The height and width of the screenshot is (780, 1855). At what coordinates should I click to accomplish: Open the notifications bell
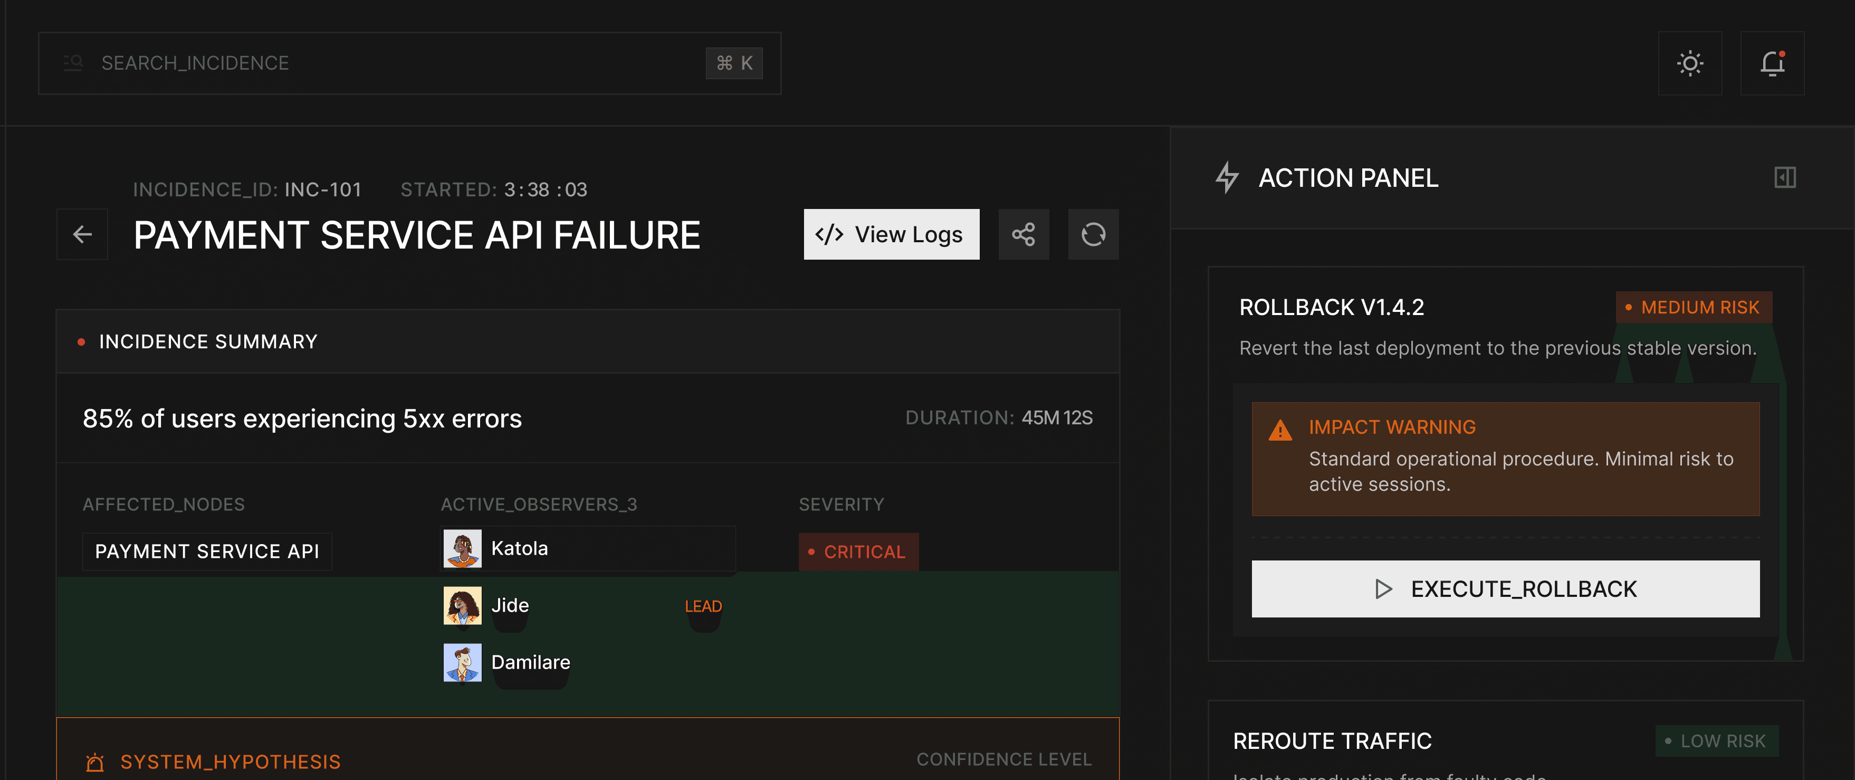coord(1772,63)
